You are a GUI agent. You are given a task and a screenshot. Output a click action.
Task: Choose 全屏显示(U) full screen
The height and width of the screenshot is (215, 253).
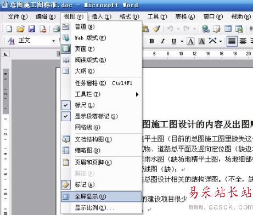101,197
